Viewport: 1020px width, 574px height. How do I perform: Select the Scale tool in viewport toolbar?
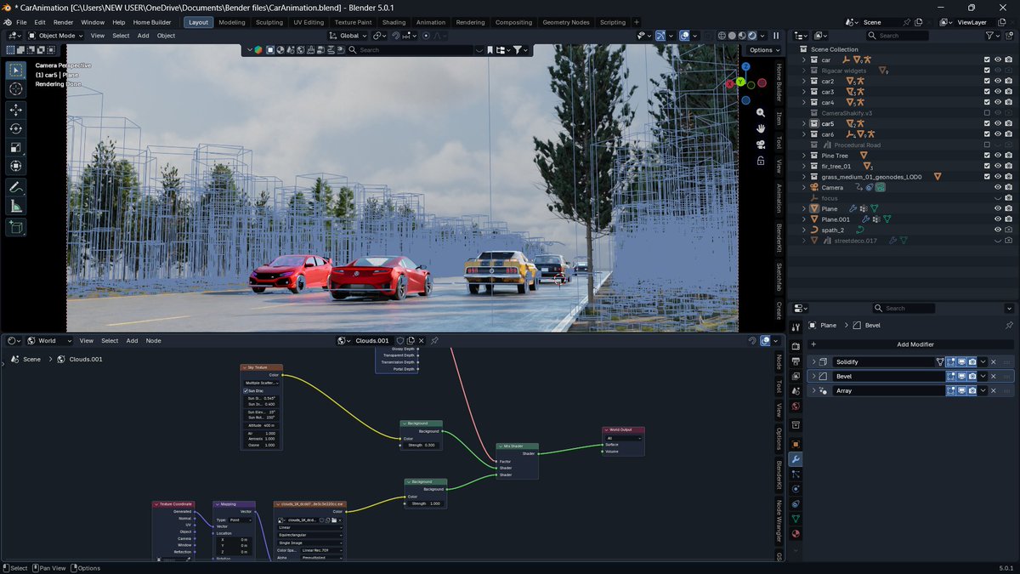point(16,147)
